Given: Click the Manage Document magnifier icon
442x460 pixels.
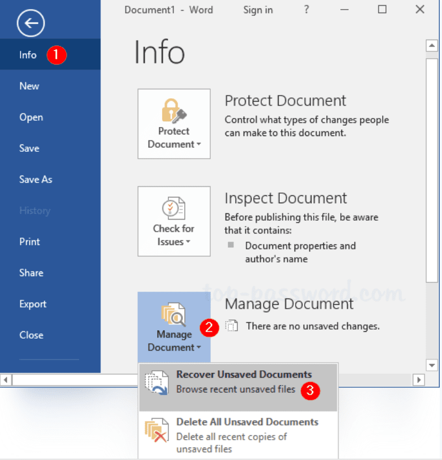Looking at the screenshot, I should pyautogui.click(x=174, y=314).
